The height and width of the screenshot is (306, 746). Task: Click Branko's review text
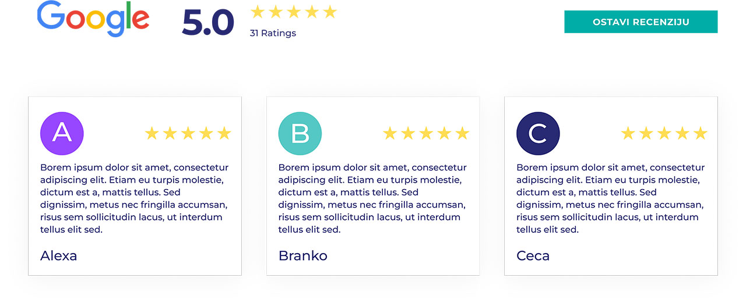coord(372,198)
